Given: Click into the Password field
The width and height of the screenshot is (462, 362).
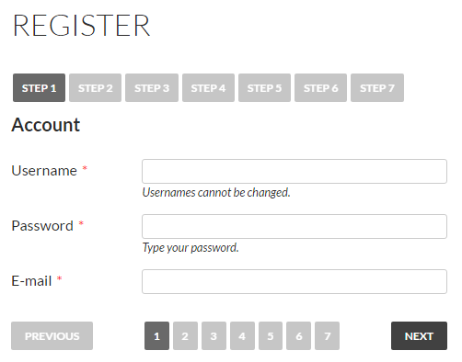Looking at the screenshot, I should coord(295,226).
